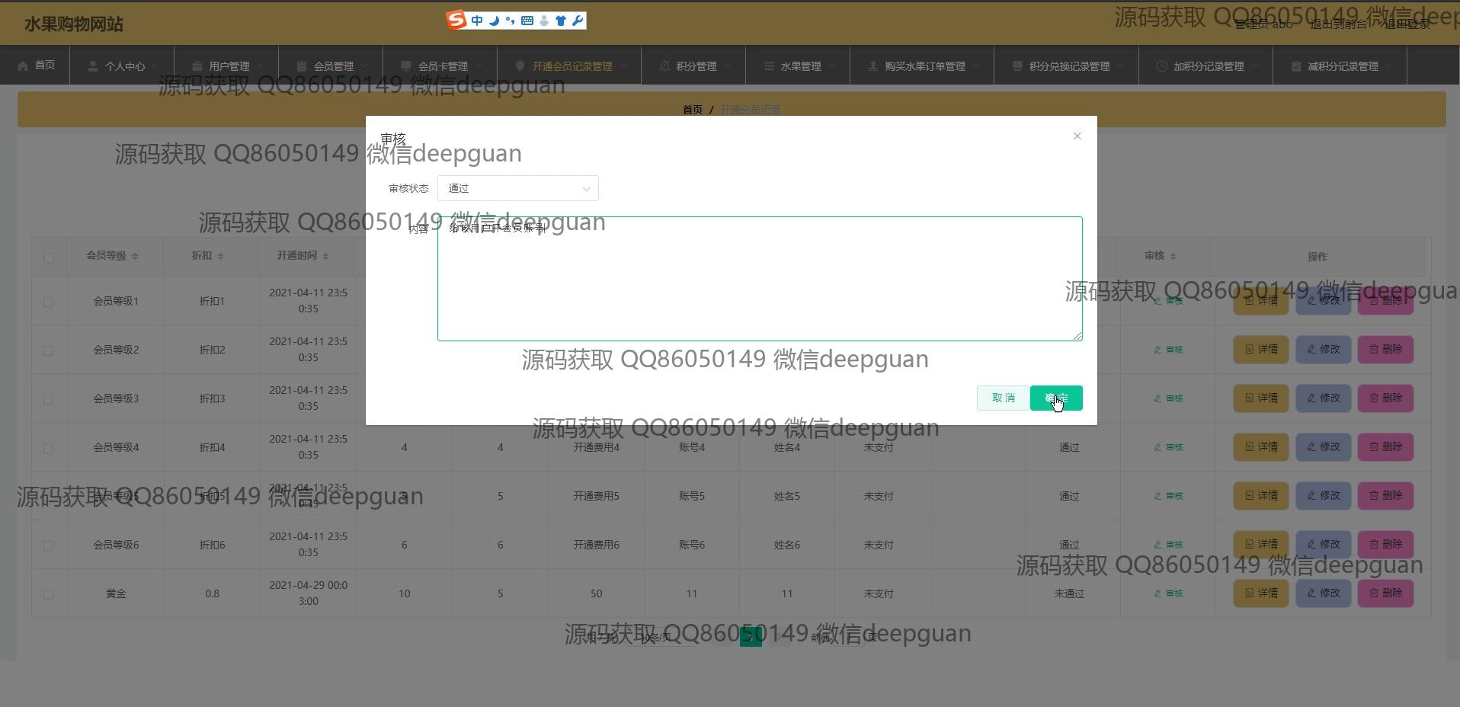Screen dimensions: 1460x707
Task: Open 购买水果订单管理 menu item
Action: (924, 66)
